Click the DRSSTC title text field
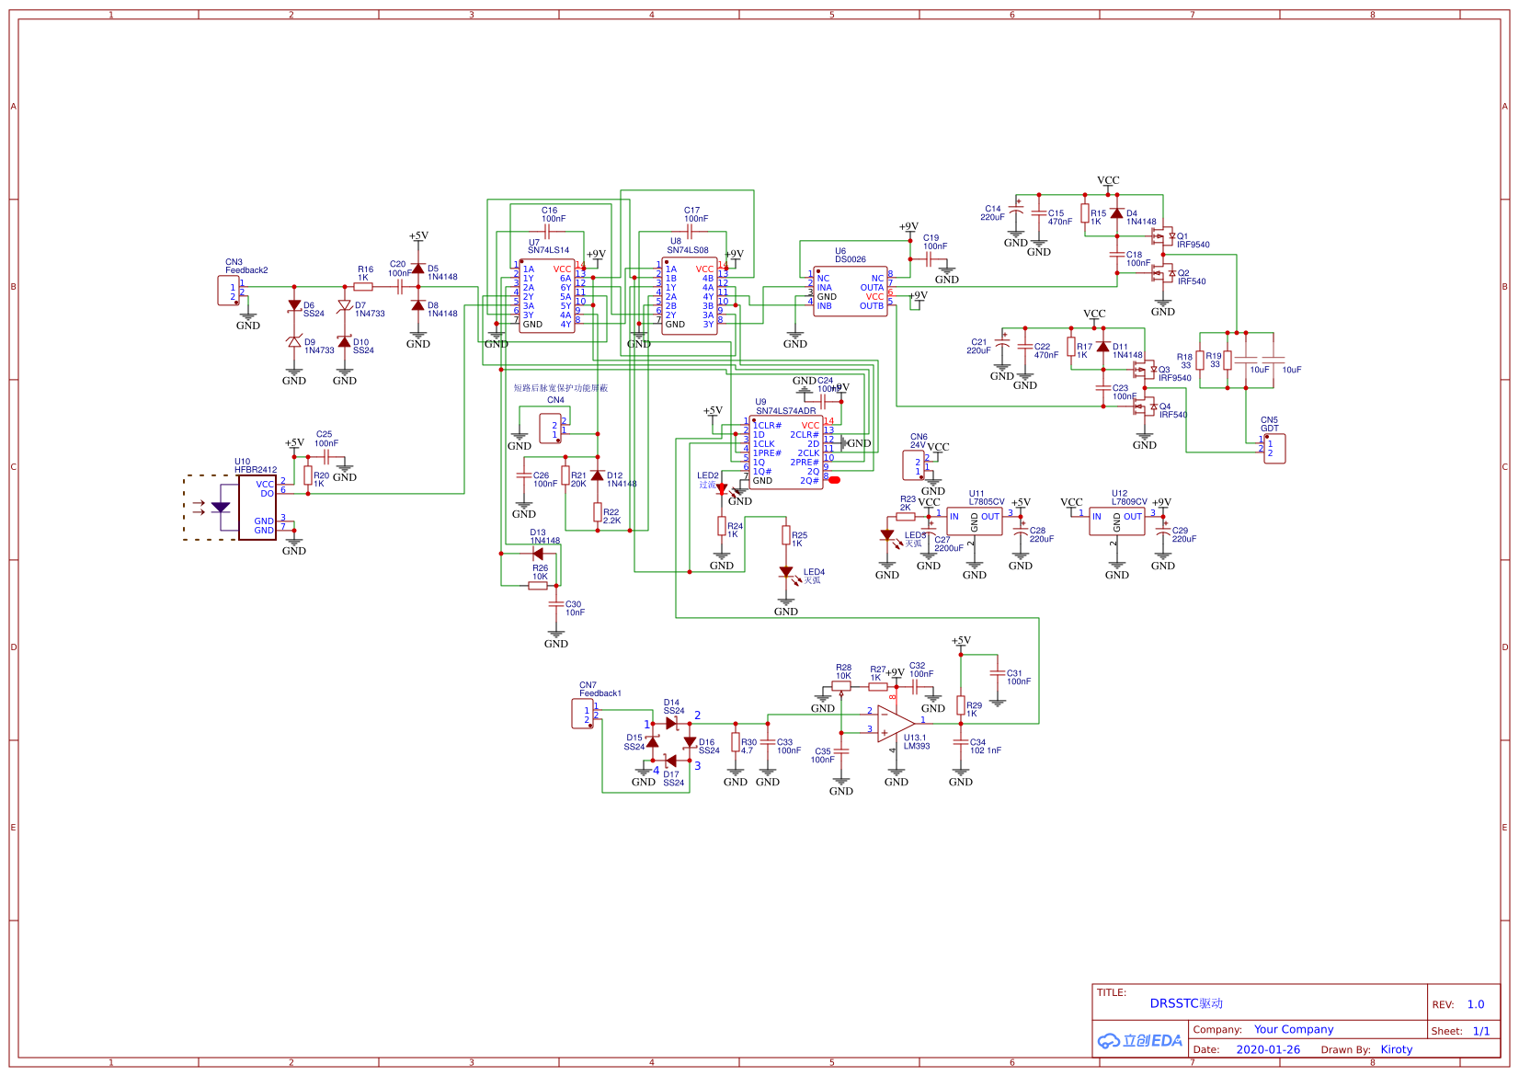The width and height of the screenshot is (1519, 1076). click(1186, 1003)
